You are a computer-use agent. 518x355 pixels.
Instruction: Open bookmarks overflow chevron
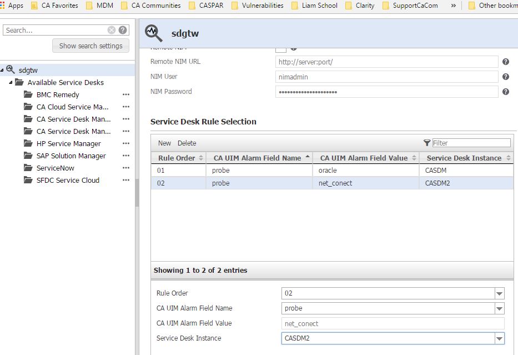[x=454, y=6]
